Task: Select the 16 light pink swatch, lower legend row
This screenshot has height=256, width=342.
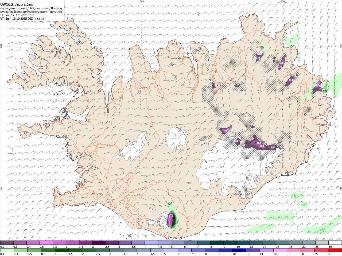Action: tap(280, 250)
